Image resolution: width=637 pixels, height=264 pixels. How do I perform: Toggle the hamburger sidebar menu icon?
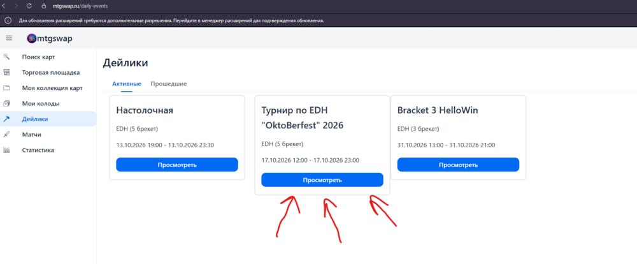pyautogui.click(x=8, y=38)
